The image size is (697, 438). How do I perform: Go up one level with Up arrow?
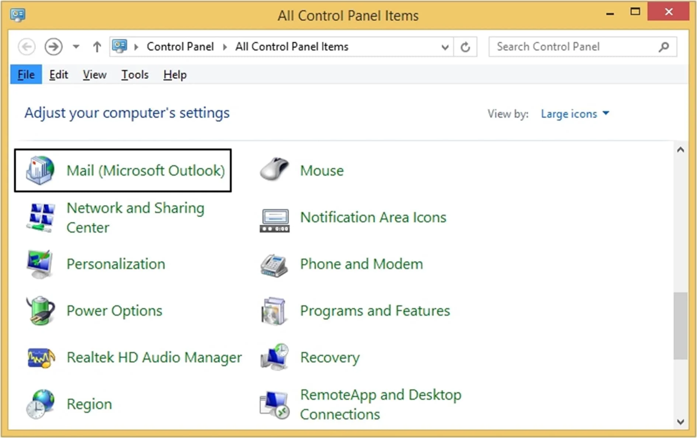click(97, 47)
